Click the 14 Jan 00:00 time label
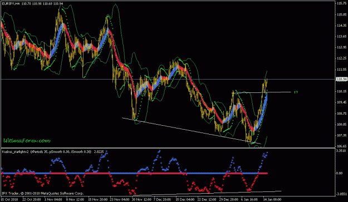Image resolution: width=348 pixels, height=202 pixels. click(272, 199)
